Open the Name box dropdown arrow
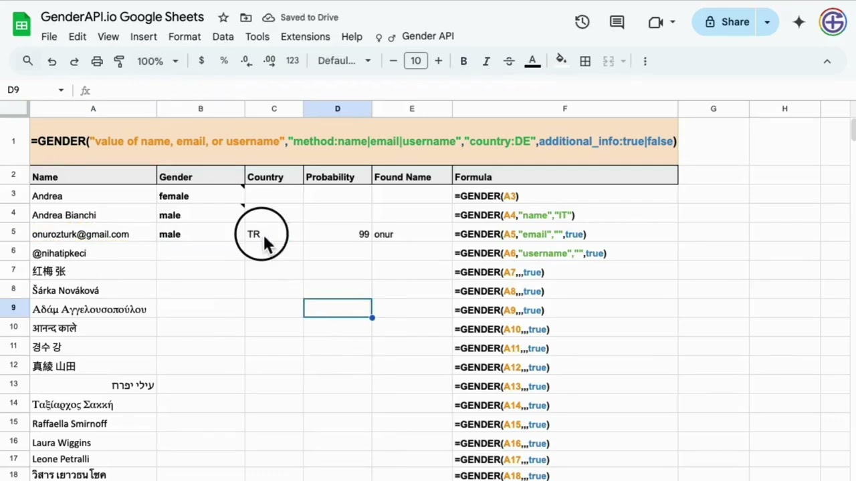The width and height of the screenshot is (856, 481). [x=61, y=90]
